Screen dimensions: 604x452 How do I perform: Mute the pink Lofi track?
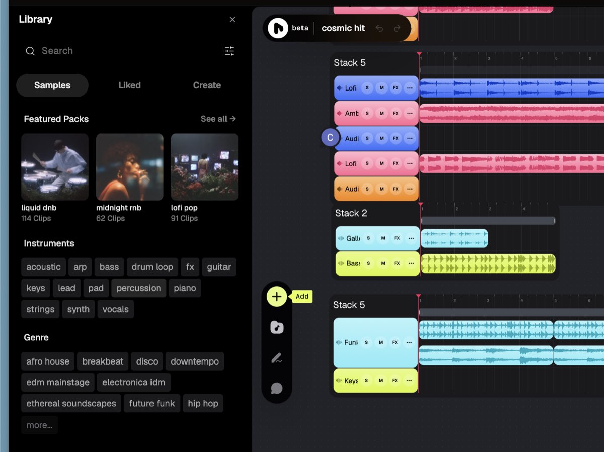click(x=382, y=163)
